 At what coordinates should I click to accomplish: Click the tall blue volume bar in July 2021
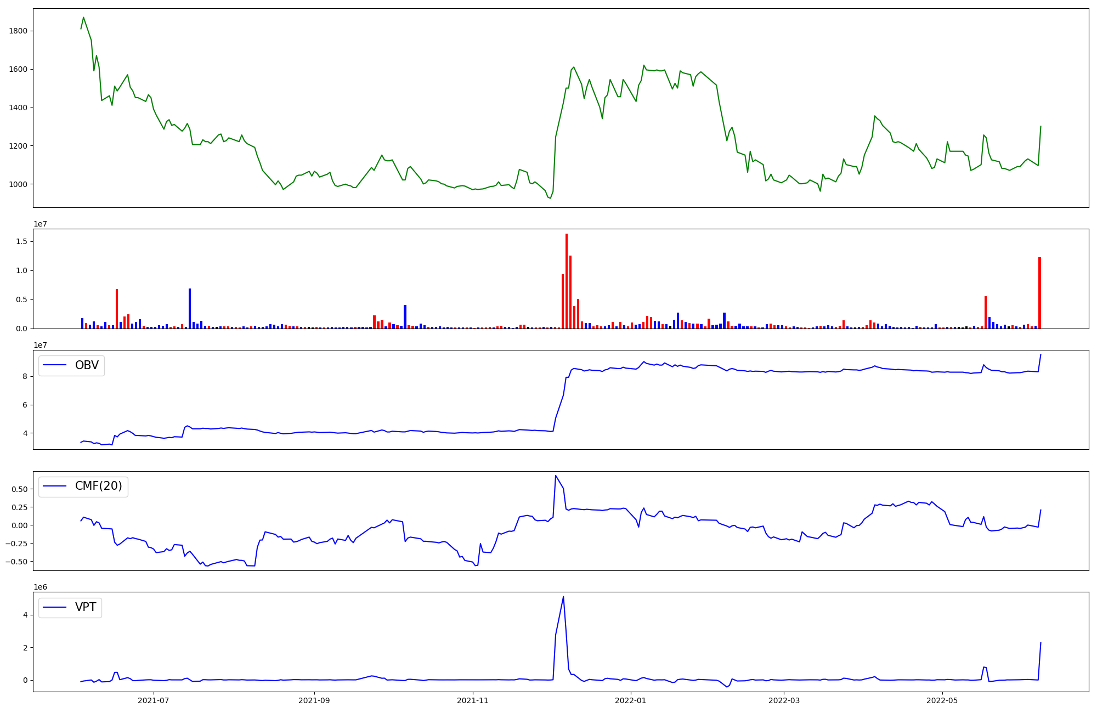pos(190,308)
